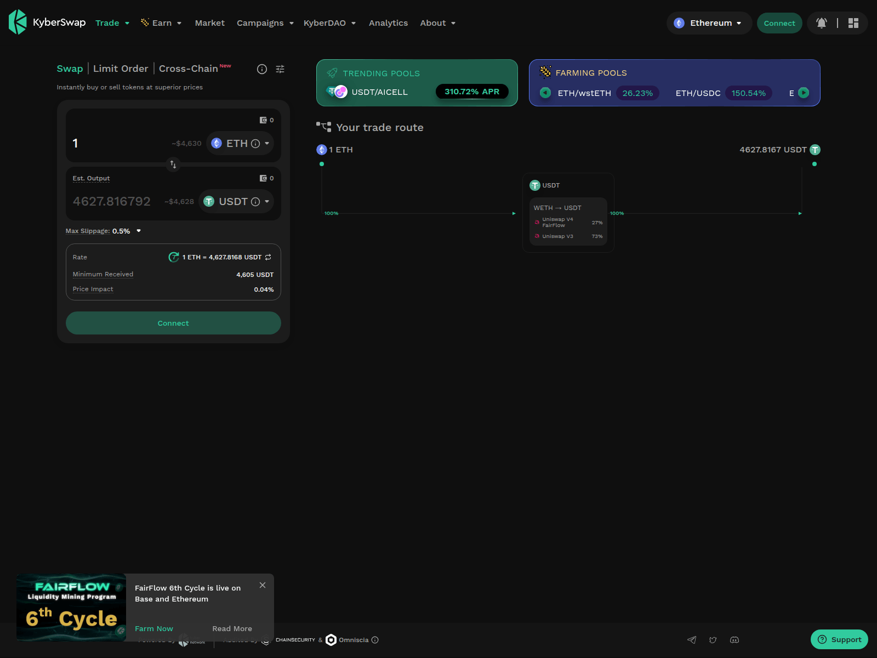This screenshot has height=658, width=877.
Task: Click wallet balance icon in ETH input box
Action: pyautogui.click(x=263, y=120)
